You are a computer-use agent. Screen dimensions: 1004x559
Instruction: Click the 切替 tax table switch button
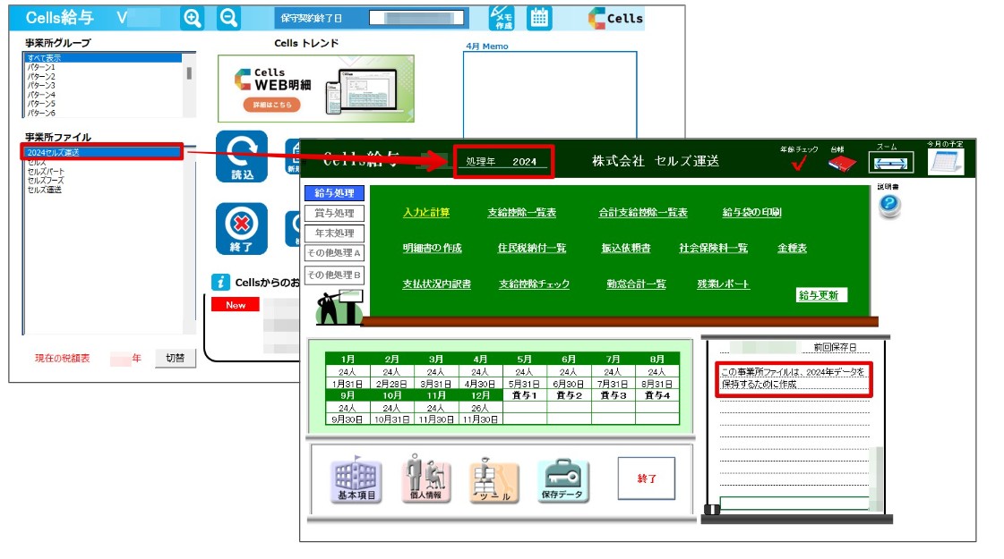point(175,358)
